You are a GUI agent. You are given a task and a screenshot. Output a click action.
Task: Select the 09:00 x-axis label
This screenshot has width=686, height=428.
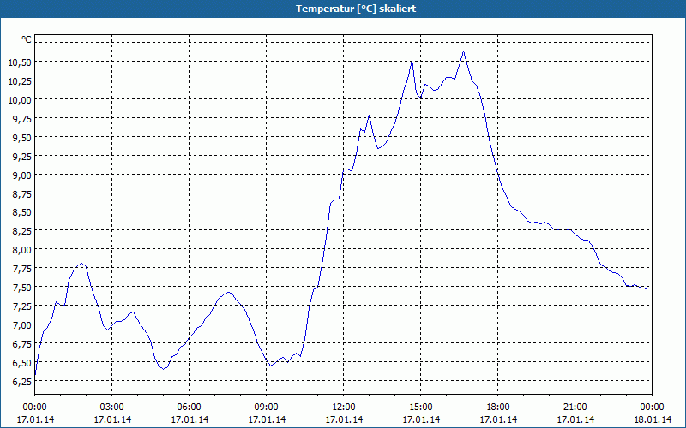click(x=267, y=407)
